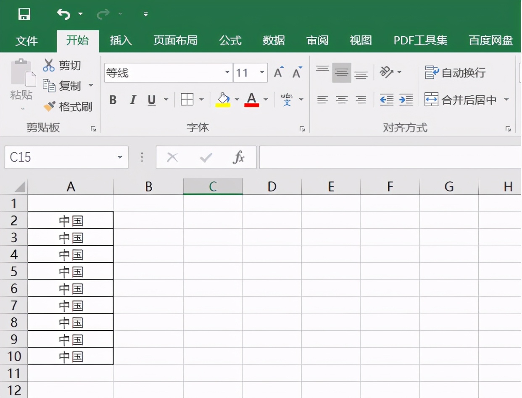
Task: Expand the fill color dropdown arrow
Action: 237,99
